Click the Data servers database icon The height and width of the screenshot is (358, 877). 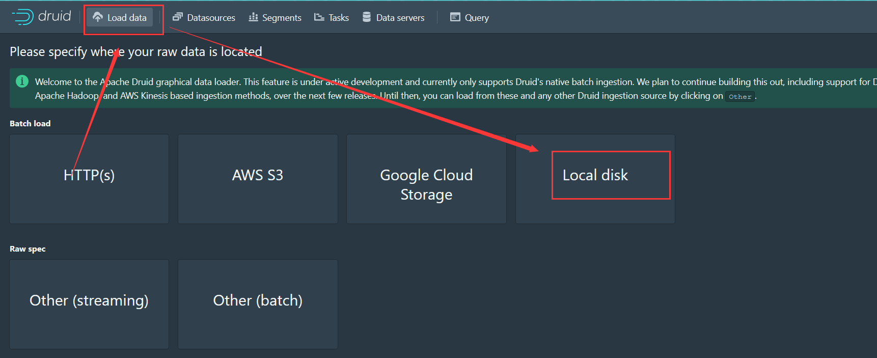coord(366,17)
